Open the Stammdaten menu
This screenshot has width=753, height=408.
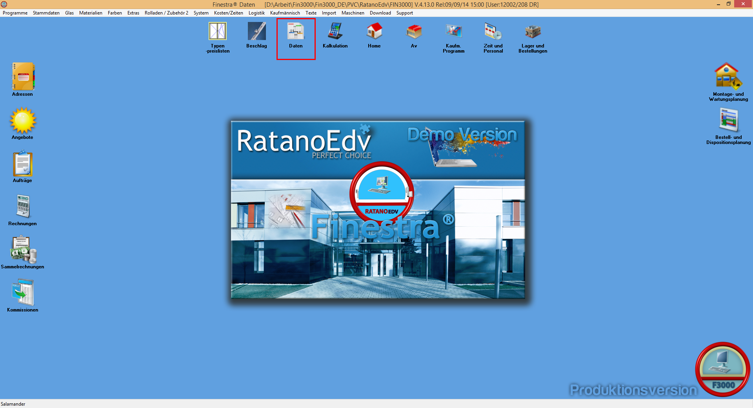[x=46, y=13]
